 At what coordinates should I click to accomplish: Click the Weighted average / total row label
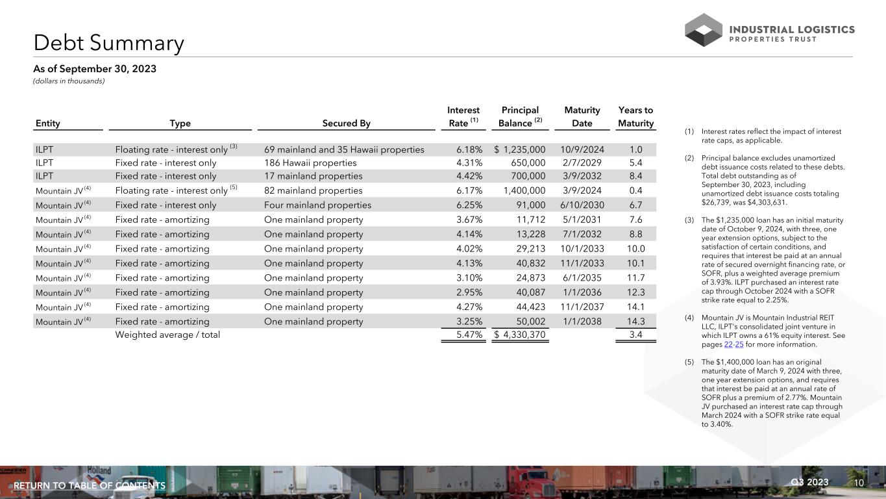tap(167, 335)
